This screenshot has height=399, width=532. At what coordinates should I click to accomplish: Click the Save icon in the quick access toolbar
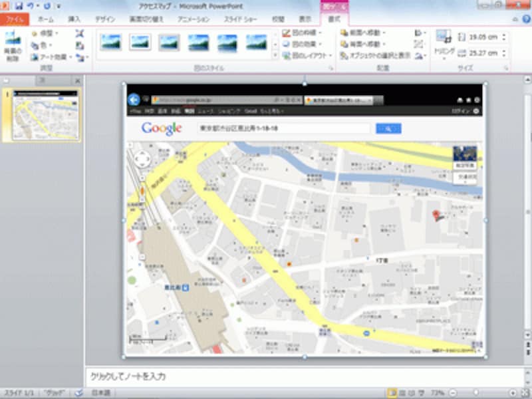pyautogui.click(x=19, y=6)
